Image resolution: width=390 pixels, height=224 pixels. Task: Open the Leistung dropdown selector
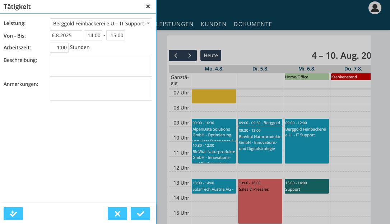point(101,24)
